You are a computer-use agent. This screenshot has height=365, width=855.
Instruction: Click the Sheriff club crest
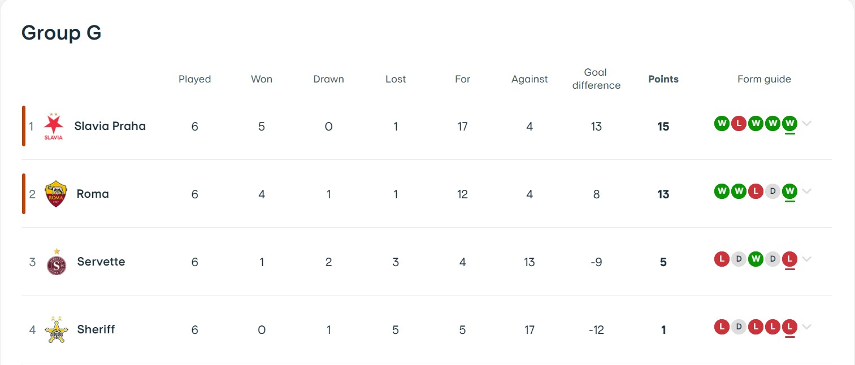(56, 329)
